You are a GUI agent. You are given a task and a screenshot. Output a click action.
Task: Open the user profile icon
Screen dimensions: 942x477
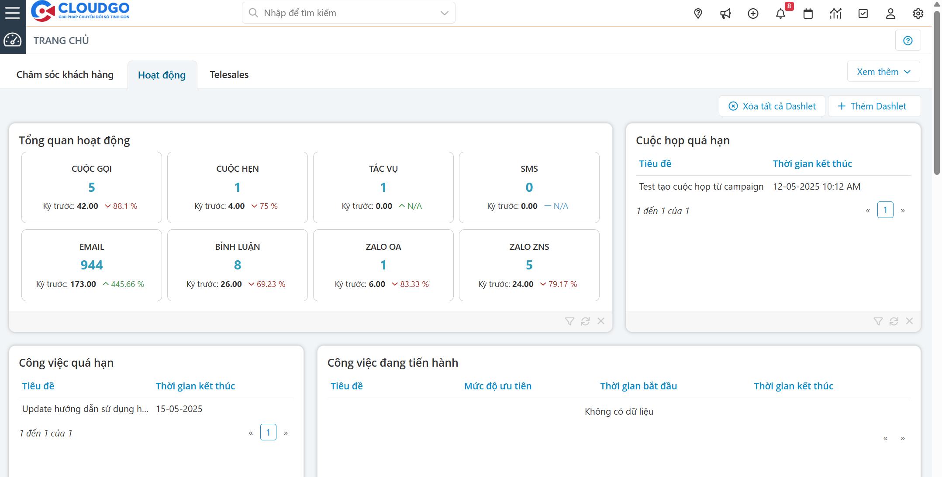[890, 14]
